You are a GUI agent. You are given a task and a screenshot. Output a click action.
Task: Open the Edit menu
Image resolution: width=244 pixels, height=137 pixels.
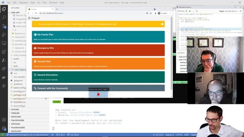(14, 3)
